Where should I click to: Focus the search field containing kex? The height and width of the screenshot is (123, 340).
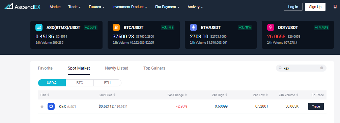click(301, 68)
